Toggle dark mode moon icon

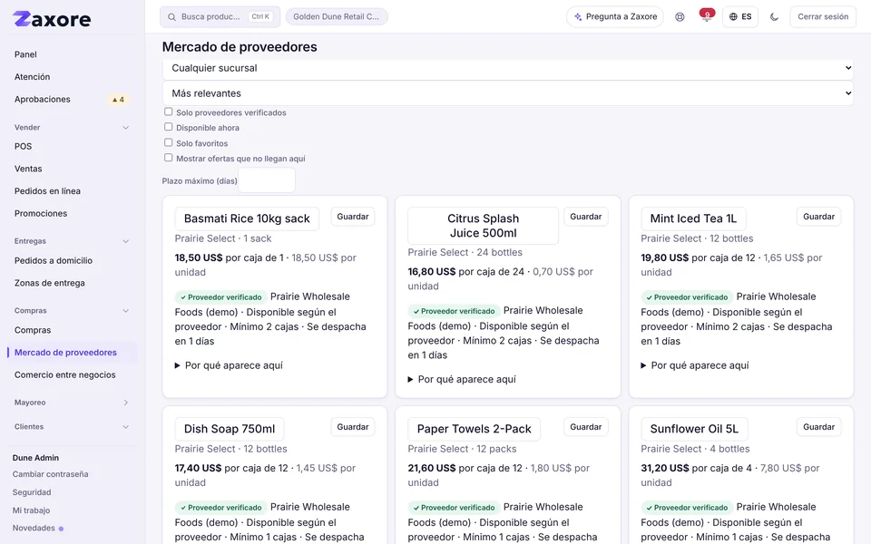pos(774,16)
